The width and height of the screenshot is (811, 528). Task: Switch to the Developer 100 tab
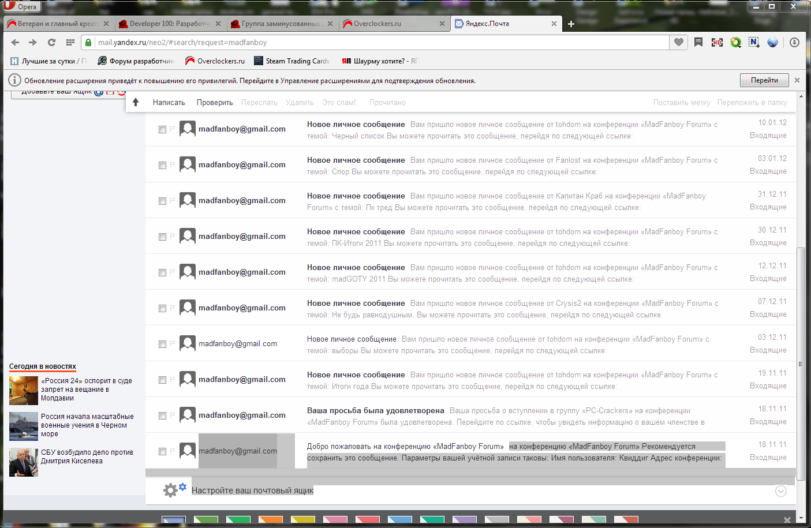167,24
